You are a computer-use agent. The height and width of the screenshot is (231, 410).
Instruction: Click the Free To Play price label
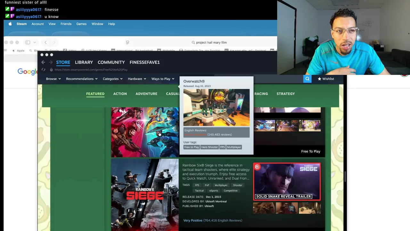coord(311,151)
